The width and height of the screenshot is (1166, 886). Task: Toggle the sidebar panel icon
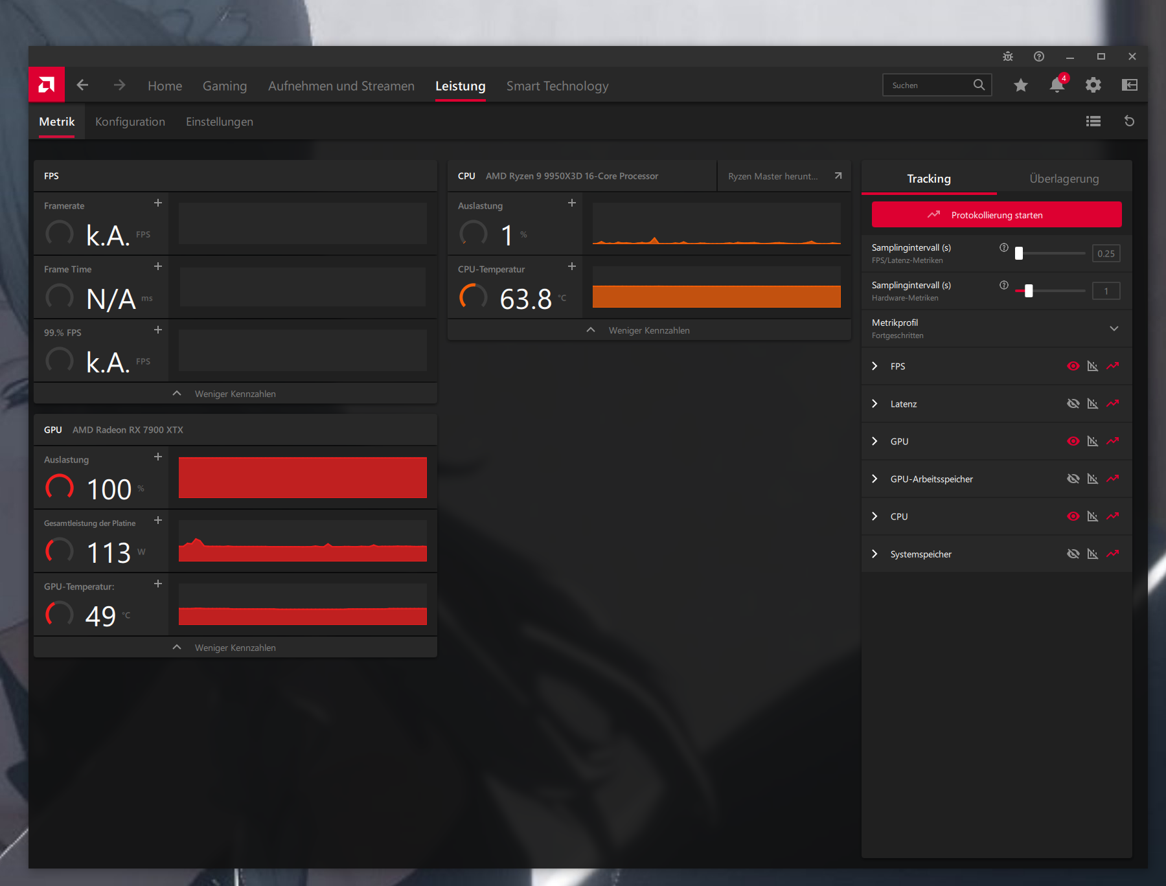coord(1130,85)
